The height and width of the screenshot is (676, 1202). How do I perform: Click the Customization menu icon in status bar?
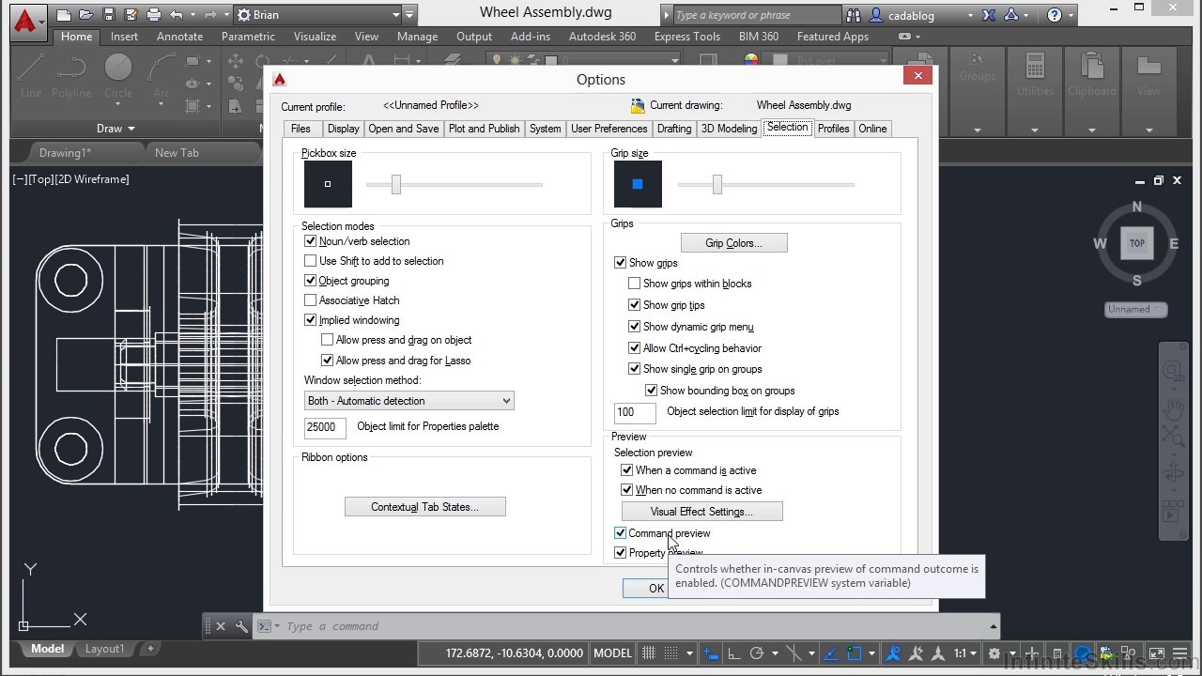click(x=1182, y=653)
